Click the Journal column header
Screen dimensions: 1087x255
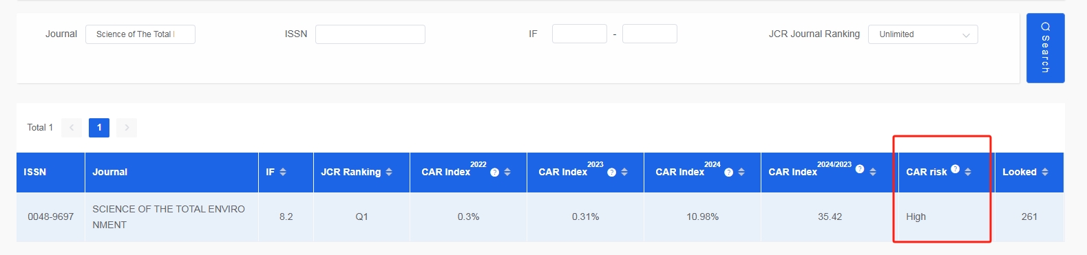[x=172, y=173]
